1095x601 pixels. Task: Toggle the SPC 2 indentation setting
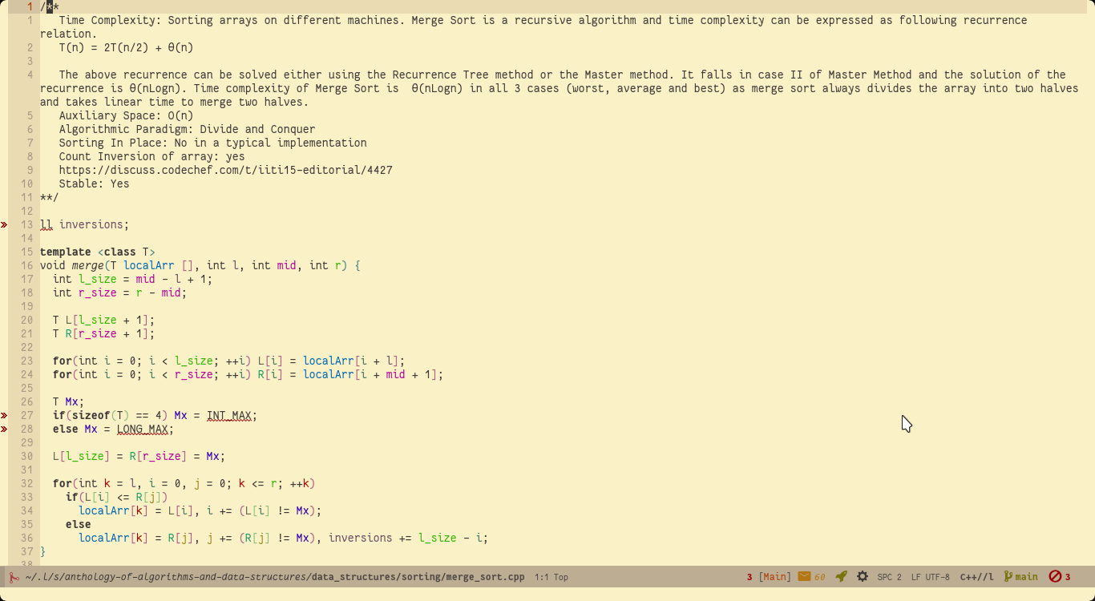[889, 577]
